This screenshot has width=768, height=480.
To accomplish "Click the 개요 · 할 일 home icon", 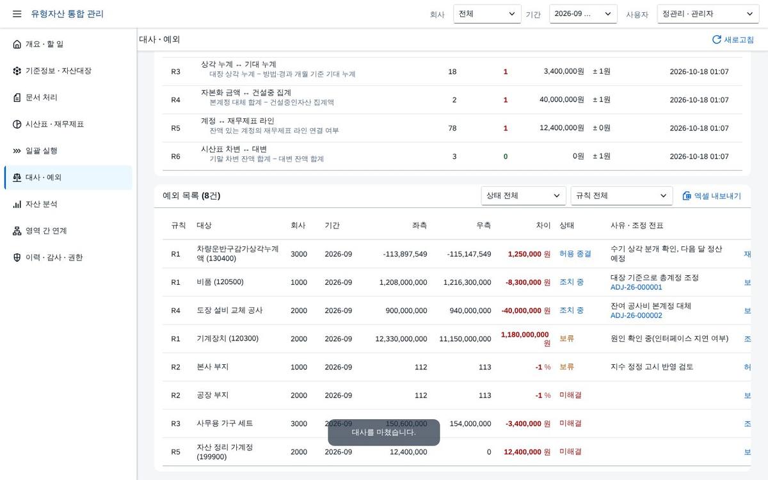I will (17, 44).
